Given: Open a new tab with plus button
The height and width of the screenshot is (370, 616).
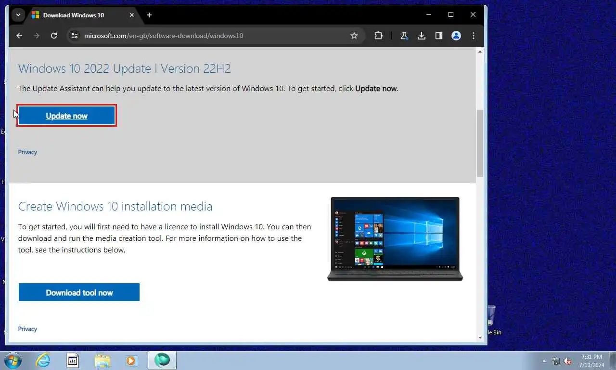Looking at the screenshot, I should [x=149, y=15].
